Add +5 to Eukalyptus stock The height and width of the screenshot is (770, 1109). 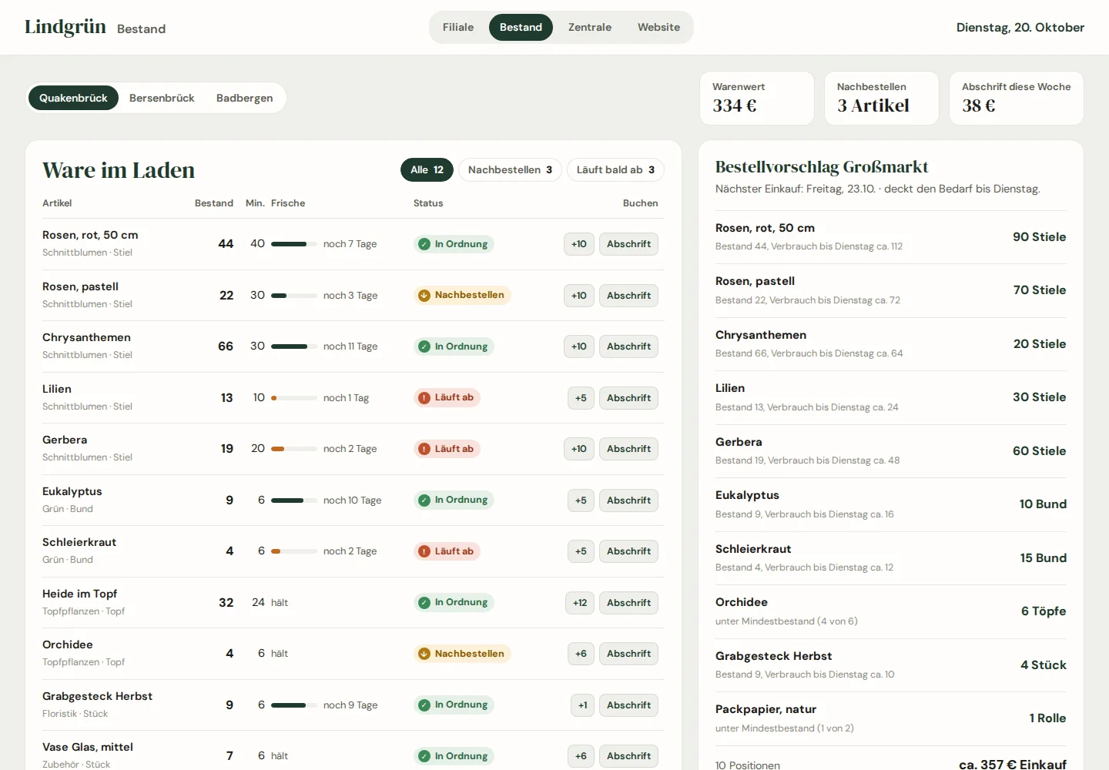(581, 500)
